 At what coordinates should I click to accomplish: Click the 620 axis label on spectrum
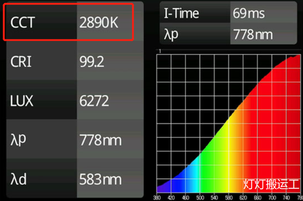[243, 197]
